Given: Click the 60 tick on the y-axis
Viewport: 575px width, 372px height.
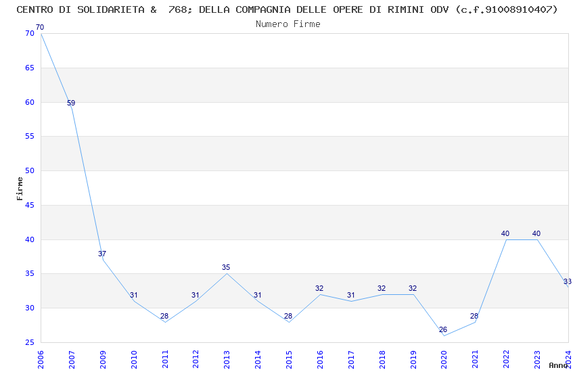Looking at the screenshot, I should point(30,102).
